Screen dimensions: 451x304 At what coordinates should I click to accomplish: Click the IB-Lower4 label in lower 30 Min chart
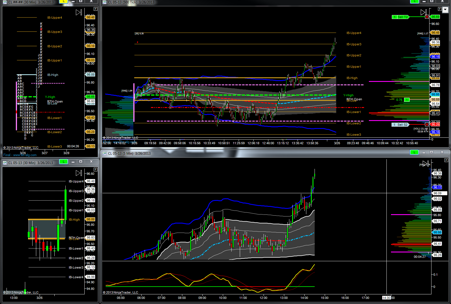pyautogui.click(x=76, y=277)
